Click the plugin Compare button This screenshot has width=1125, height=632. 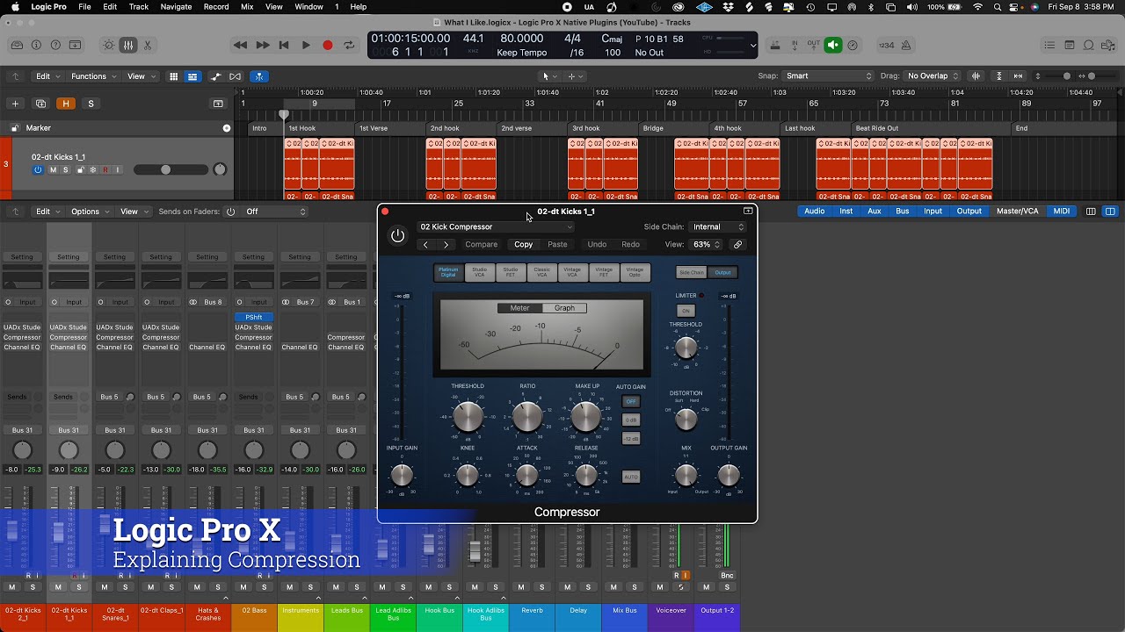[x=481, y=245]
